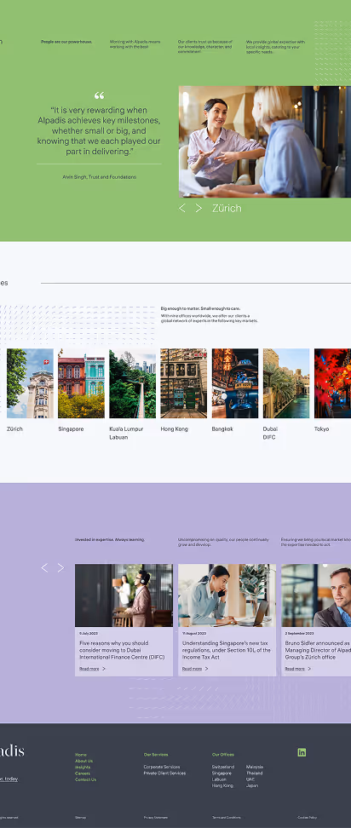This screenshot has width=351, height=828.
Task: Click the Zürich label beside testimonial arrows
Action: [227, 208]
